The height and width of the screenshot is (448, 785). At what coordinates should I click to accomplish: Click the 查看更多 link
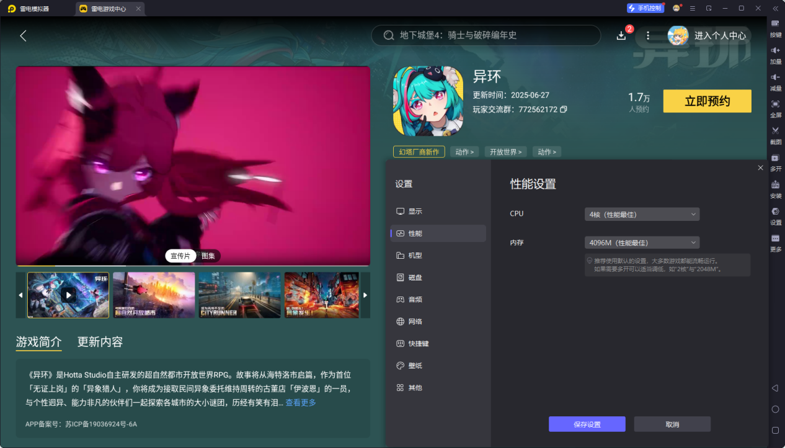[301, 403]
